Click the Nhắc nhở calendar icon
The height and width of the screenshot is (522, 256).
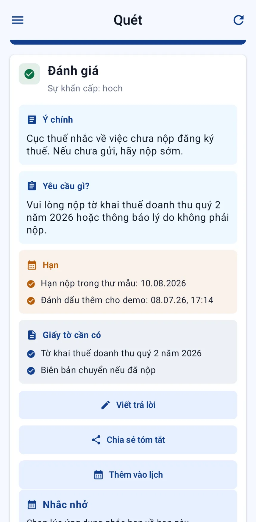click(32, 505)
